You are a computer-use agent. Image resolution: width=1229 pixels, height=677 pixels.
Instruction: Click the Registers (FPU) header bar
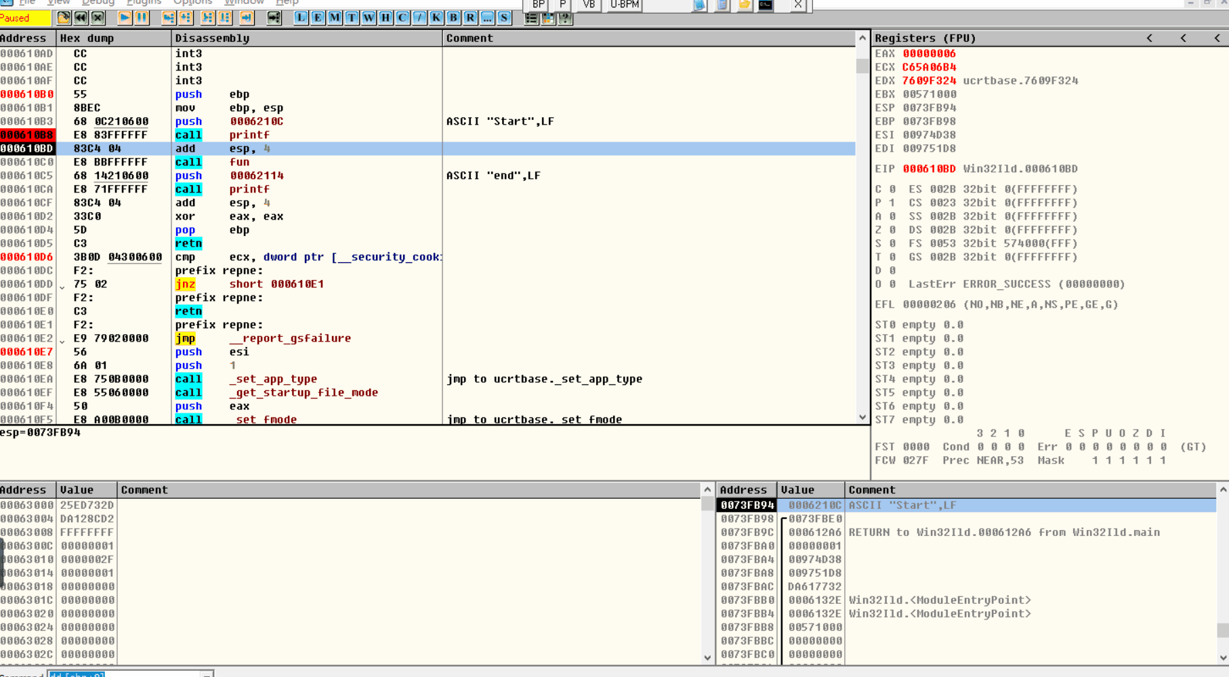(x=1049, y=39)
